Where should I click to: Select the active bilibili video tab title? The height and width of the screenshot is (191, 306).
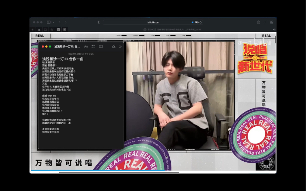click(x=172, y=29)
